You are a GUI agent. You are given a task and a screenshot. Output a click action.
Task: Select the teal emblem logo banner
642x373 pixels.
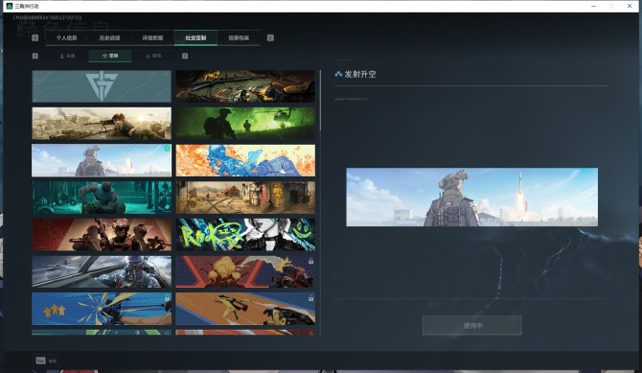[102, 86]
